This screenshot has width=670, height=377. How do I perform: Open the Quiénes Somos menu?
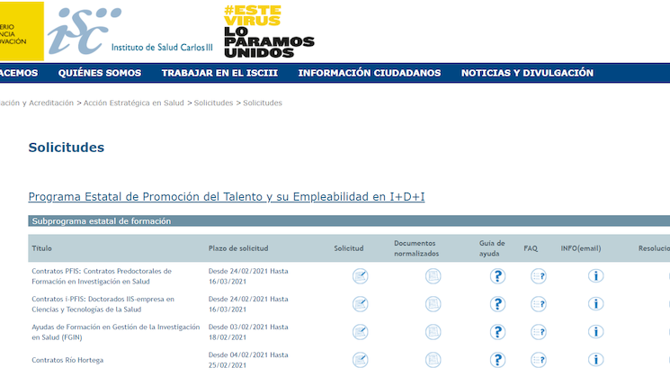tap(100, 73)
